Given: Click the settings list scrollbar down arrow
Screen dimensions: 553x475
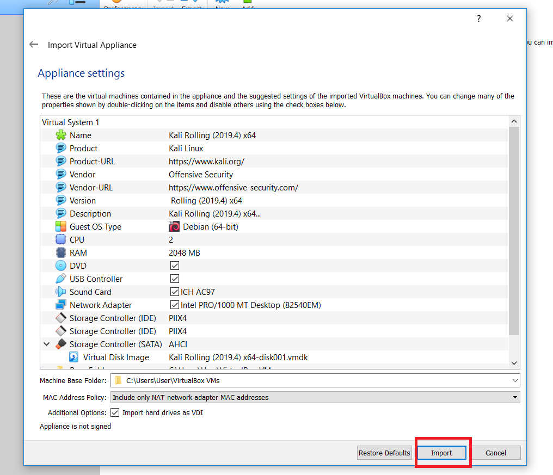Looking at the screenshot, I should click(514, 363).
